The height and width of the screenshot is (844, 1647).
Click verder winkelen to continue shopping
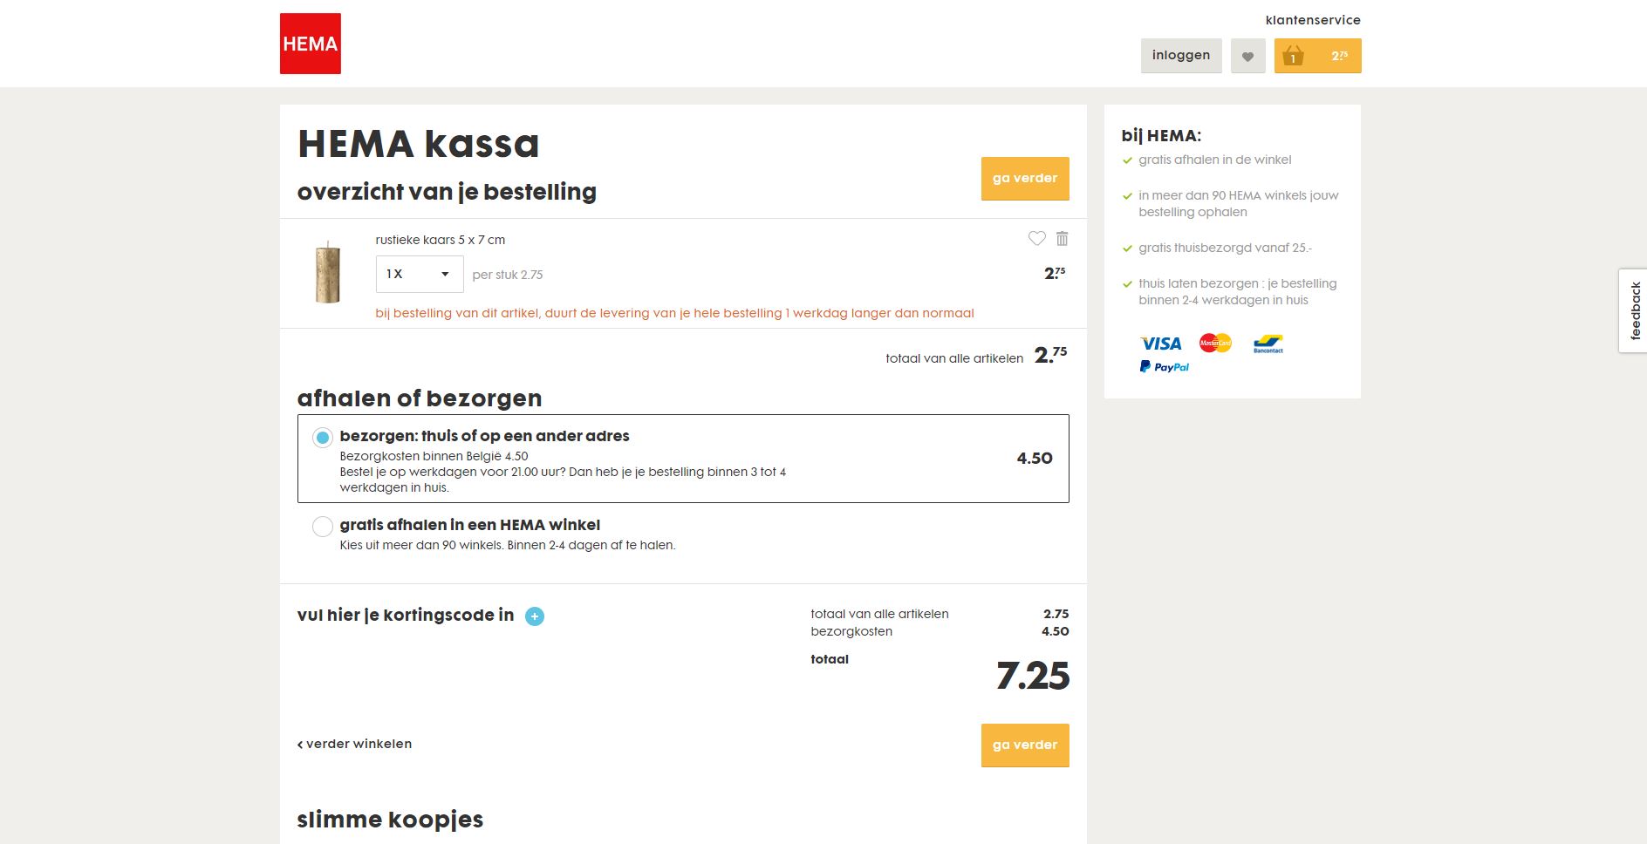354,744
